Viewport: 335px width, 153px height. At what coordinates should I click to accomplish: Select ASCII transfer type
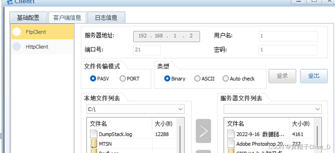click(205, 79)
